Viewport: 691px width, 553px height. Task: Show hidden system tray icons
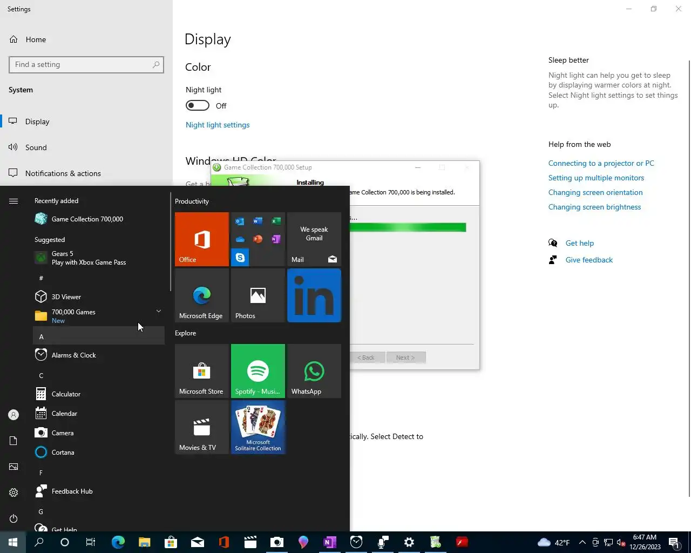tap(582, 542)
